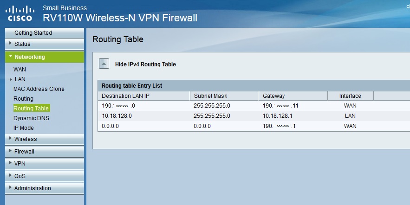Go to the Routing page
Screen dimensions: 410x205
(23, 99)
